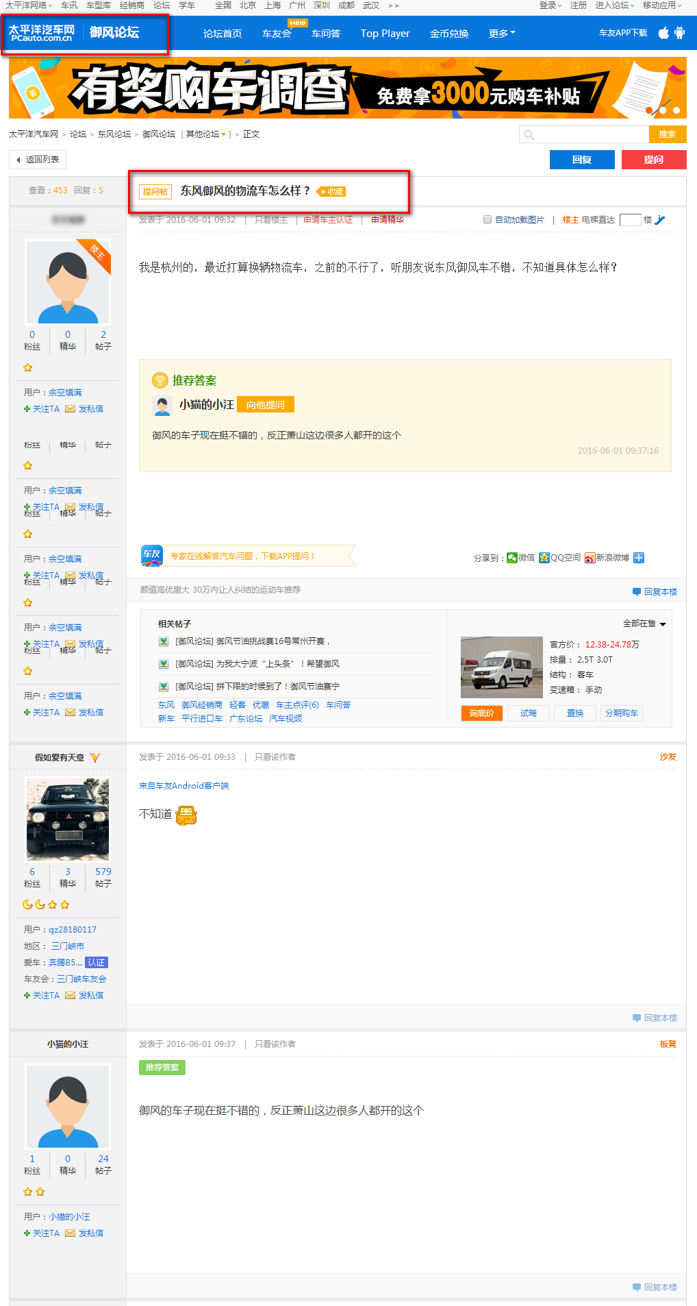Screen dimensions: 697x1306
Task: Open Top Player in navbar
Action: click(x=385, y=34)
